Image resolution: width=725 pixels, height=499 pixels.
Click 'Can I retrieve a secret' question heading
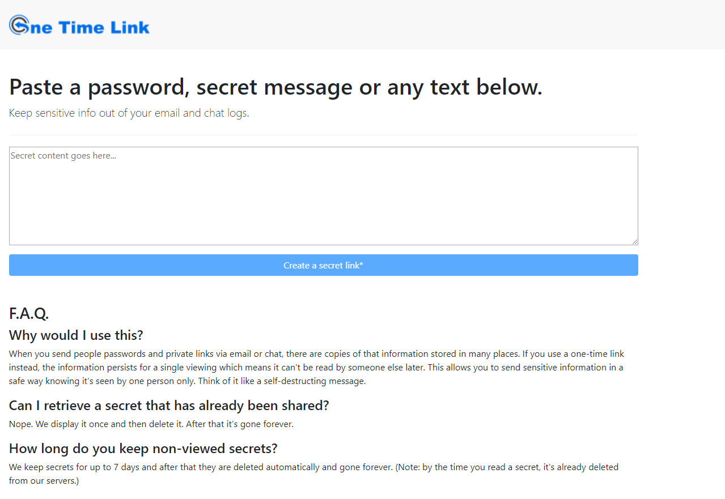pos(169,406)
